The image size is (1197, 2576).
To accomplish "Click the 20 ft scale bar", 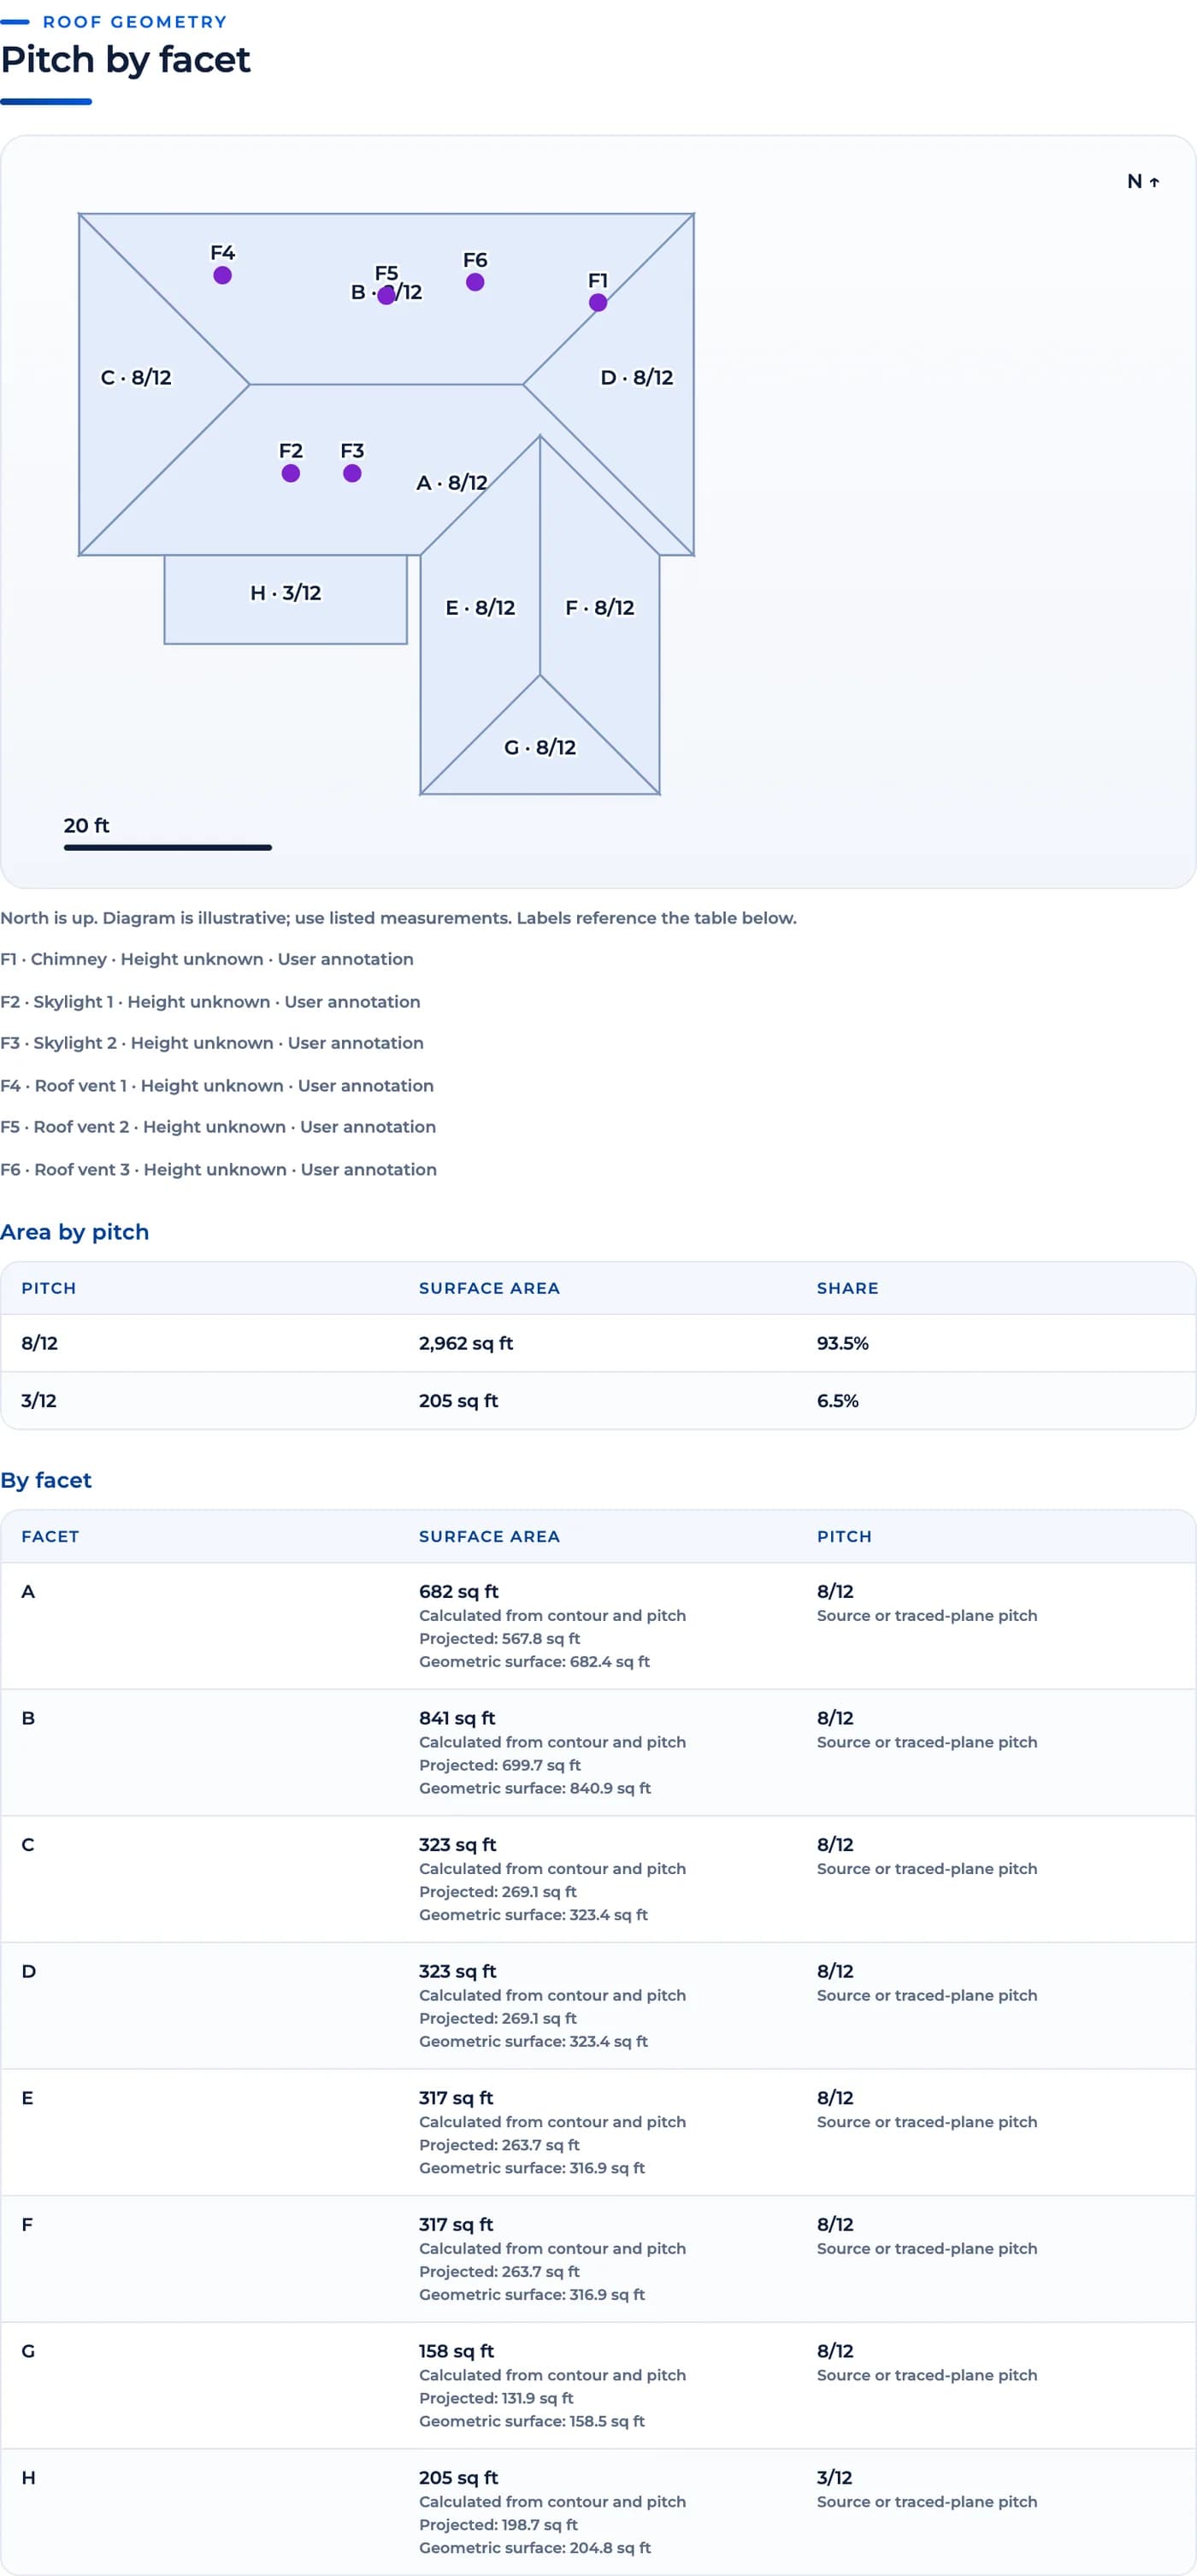I will tap(168, 847).
